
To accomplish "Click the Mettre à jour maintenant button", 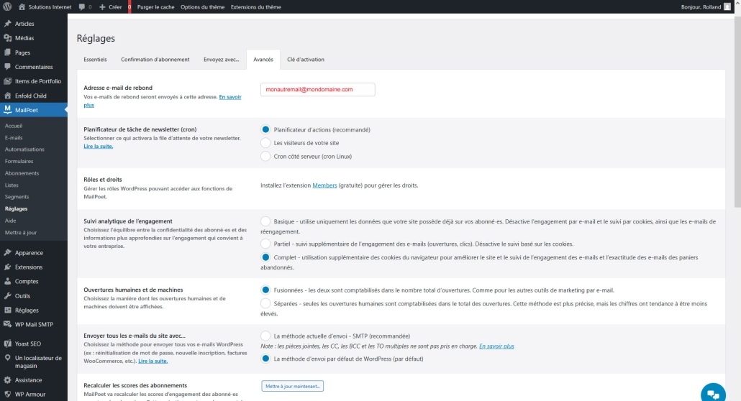I will tap(293, 386).
